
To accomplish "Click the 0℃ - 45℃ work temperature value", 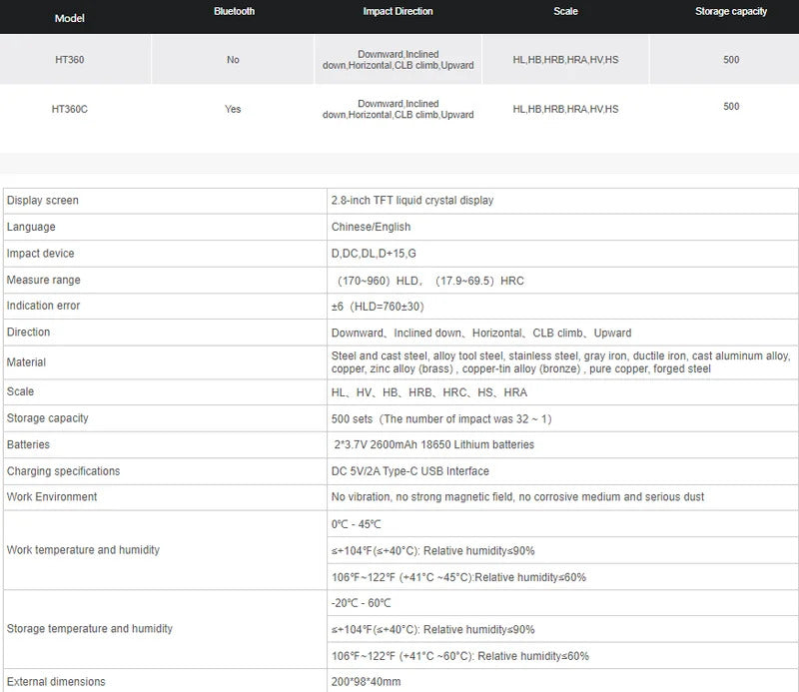I will 357,524.
